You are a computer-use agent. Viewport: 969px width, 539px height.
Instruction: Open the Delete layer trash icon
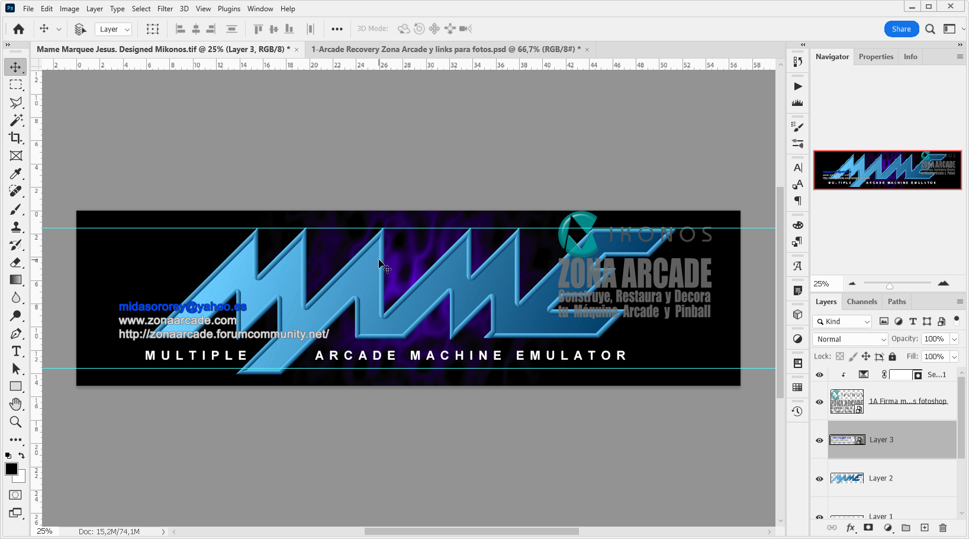click(x=942, y=528)
